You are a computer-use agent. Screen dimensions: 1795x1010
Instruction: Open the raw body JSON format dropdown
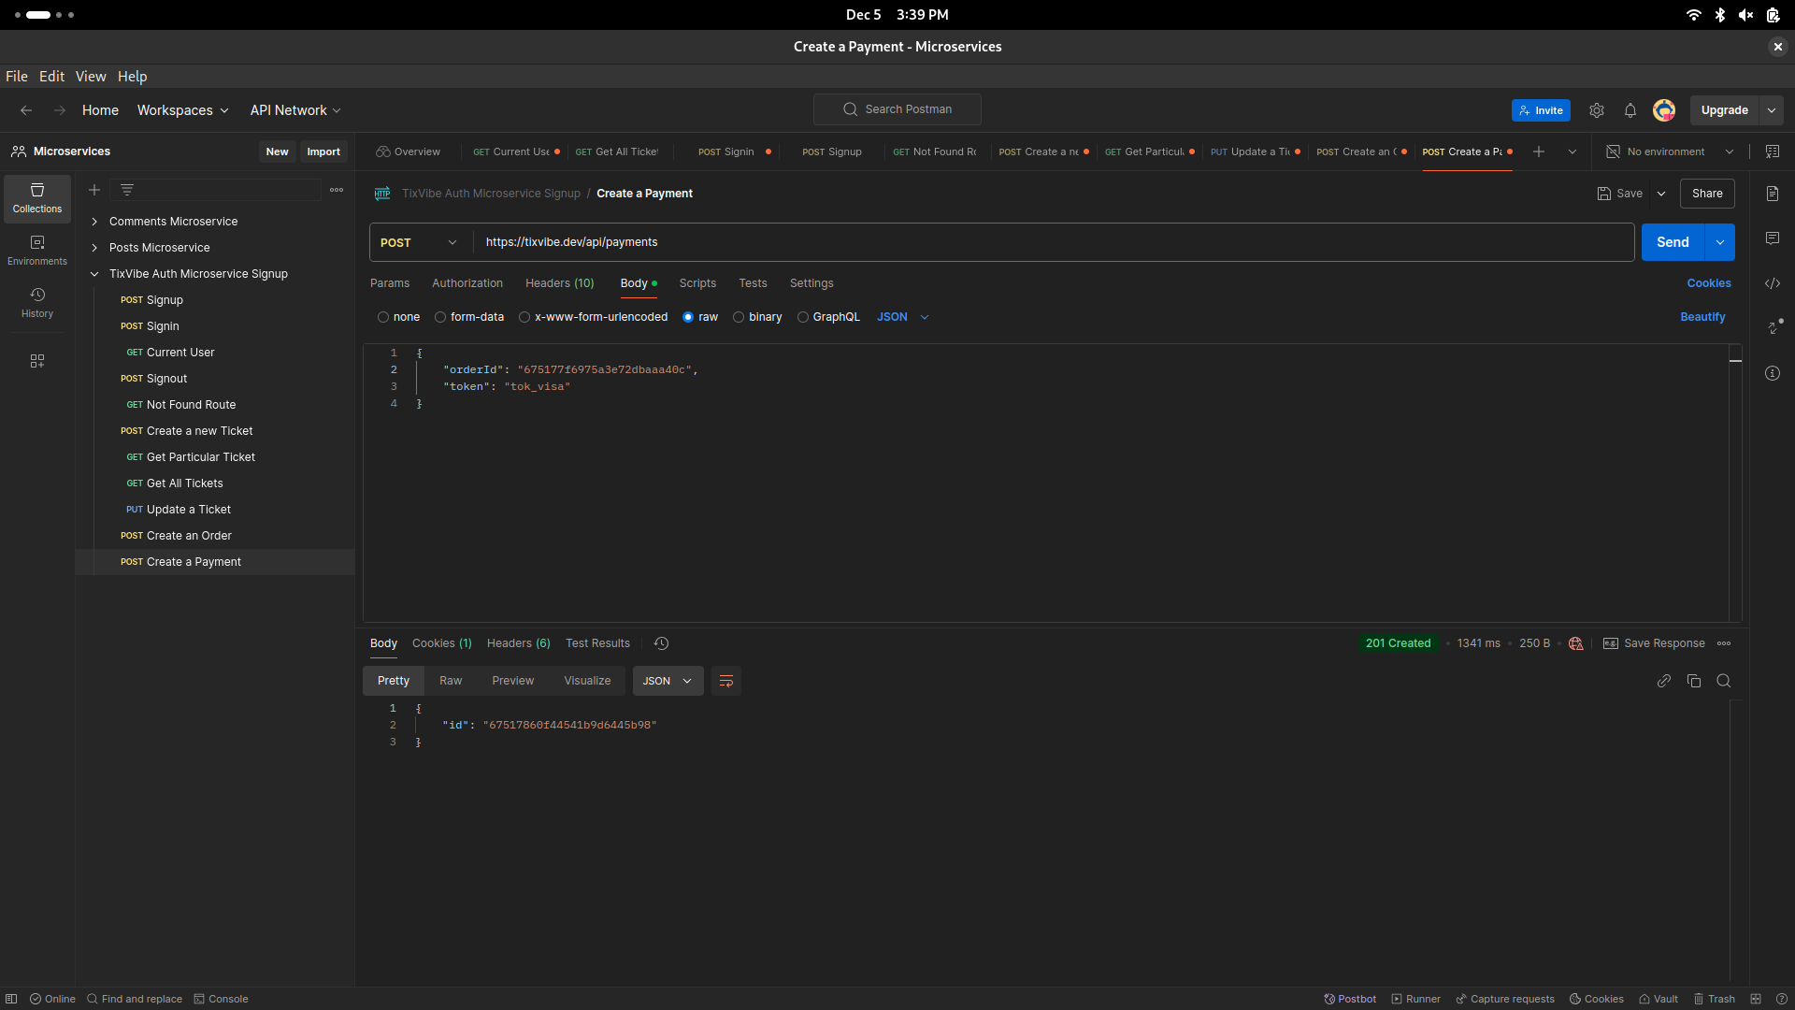point(903,317)
